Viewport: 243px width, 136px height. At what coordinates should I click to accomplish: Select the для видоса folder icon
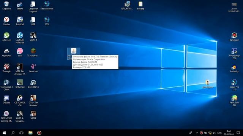tap(208, 84)
